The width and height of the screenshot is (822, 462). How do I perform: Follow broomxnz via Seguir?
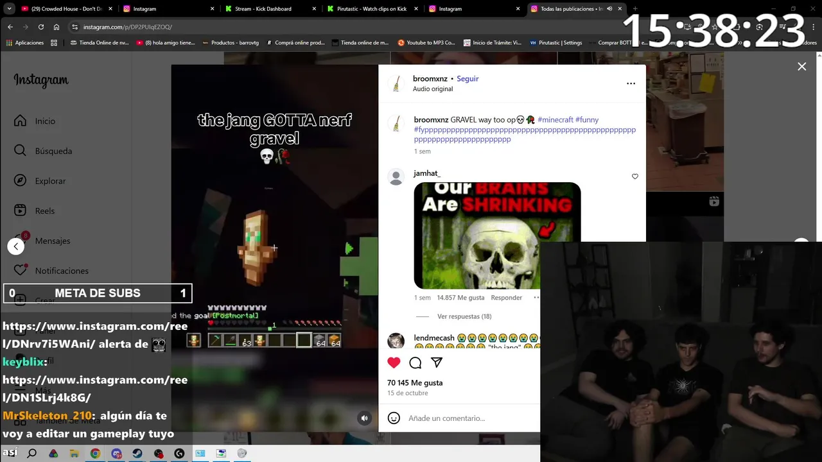pos(468,78)
